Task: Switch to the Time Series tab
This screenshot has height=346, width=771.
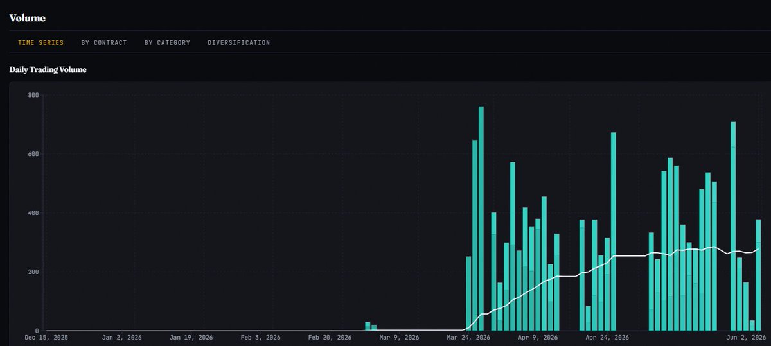Action: click(40, 43)
